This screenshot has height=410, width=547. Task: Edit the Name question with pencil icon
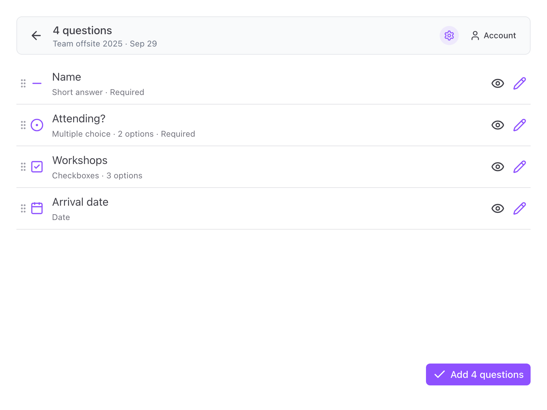tap(520, 83)
